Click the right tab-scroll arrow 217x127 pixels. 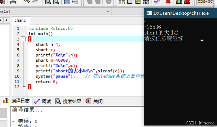coord(7,20)
